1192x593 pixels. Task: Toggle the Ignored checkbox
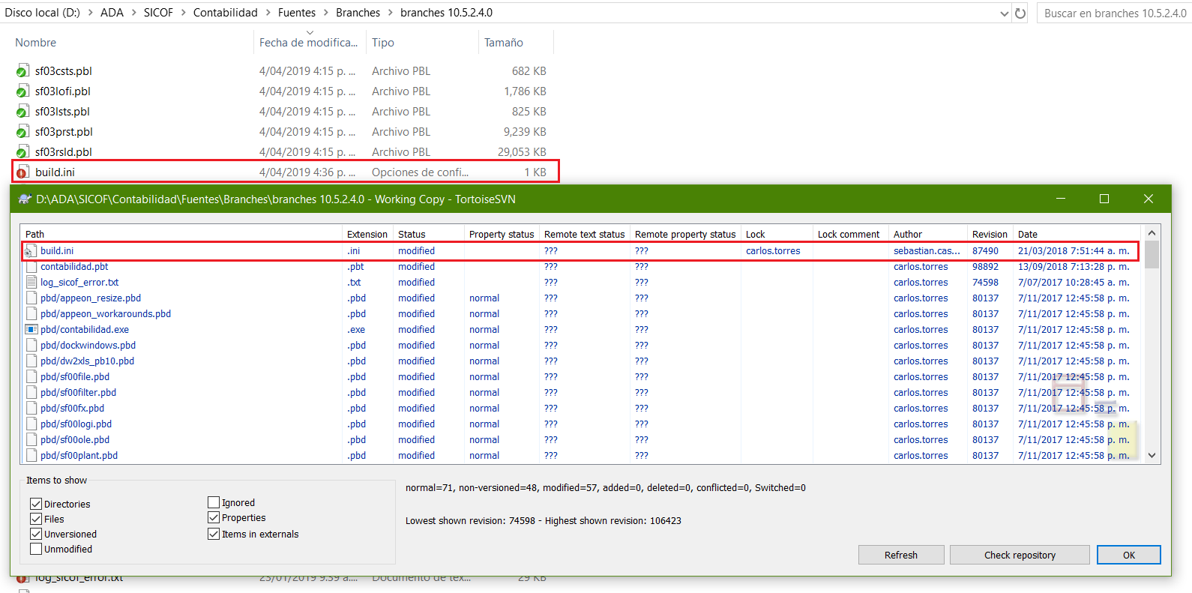point(214,502)
